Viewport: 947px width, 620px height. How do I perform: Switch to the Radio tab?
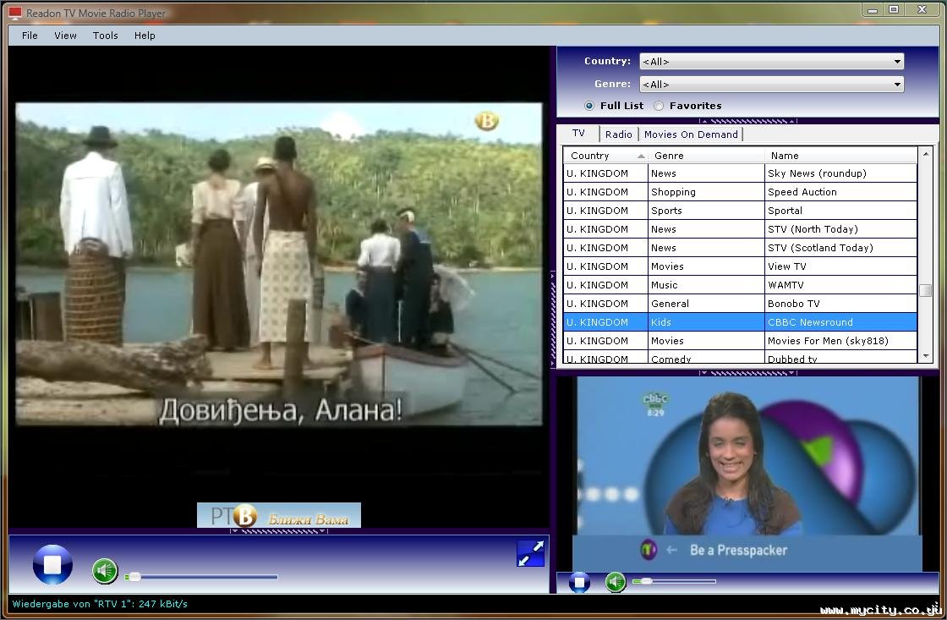point(618,134)
